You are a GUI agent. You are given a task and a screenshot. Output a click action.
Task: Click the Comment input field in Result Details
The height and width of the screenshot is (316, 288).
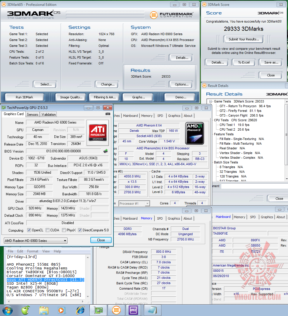click(x=254, y=186)
